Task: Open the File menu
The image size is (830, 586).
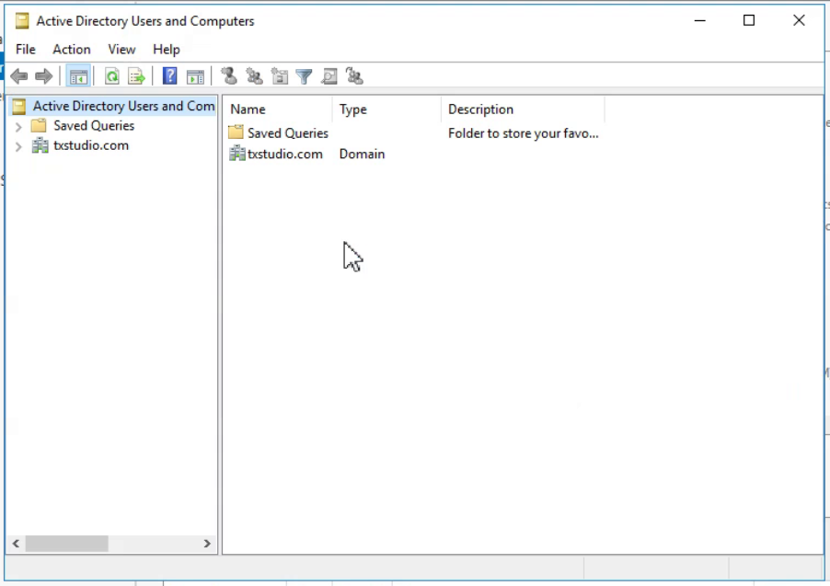Action: (26, 50)
